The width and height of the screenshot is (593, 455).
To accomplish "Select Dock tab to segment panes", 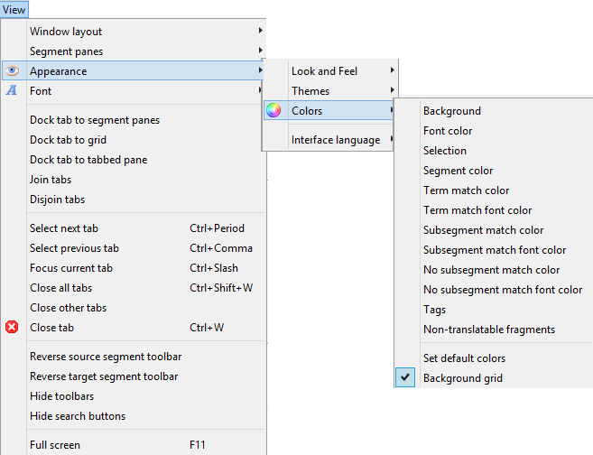I will [94, 120].
